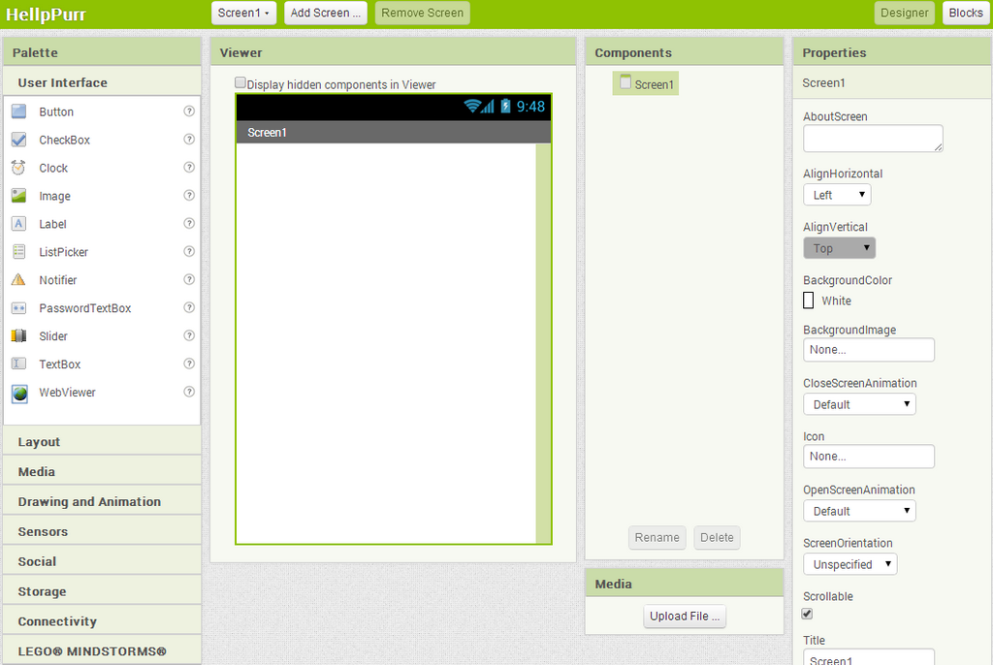Expand the Layout palette section
This screenshot has width=993, height=665.
(x=102, y=441)
